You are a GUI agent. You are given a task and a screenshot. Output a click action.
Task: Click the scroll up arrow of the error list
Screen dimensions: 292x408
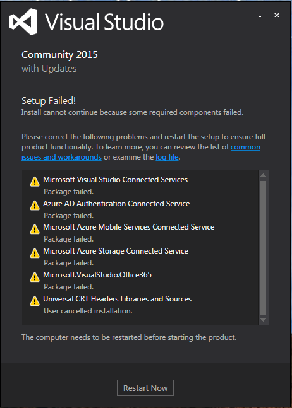pos(264,175)
